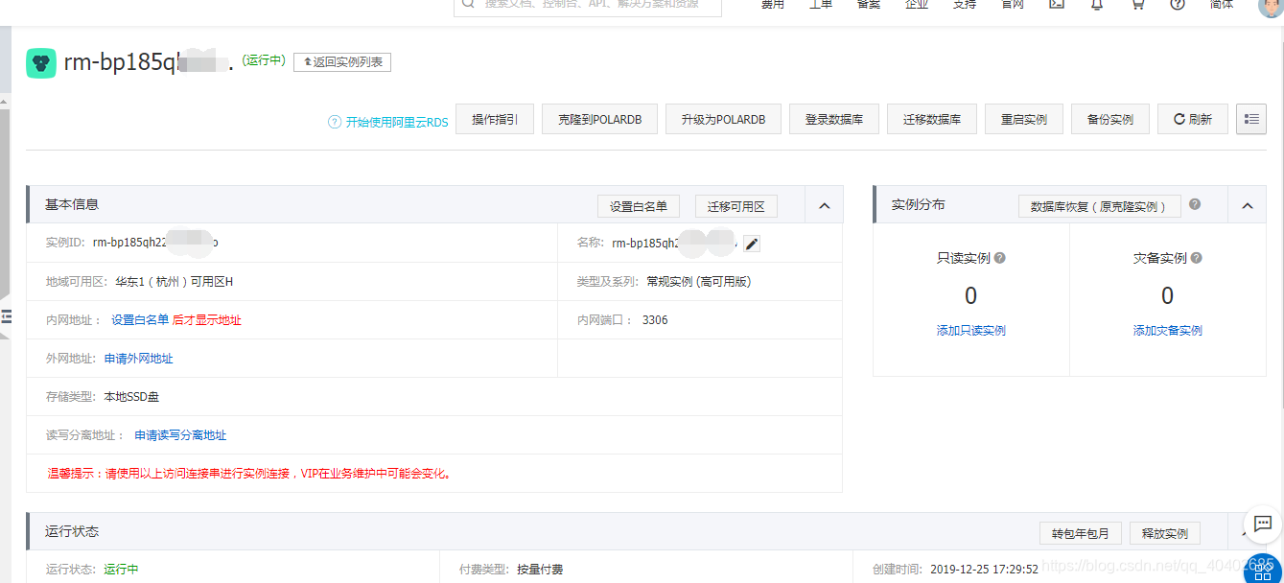1284x583 pixels.
Task: Click the RDS instance logo icon
Action: click(41, 63)
